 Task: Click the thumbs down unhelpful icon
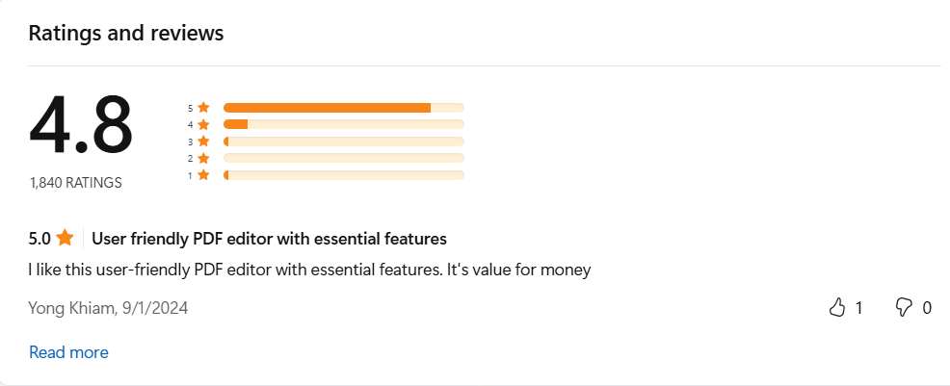click(x=904, y=308)
